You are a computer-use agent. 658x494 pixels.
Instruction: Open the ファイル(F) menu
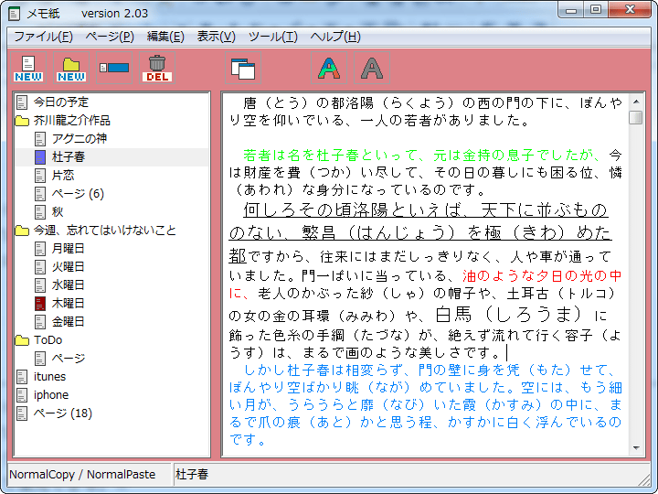click(x=43, y=37)
